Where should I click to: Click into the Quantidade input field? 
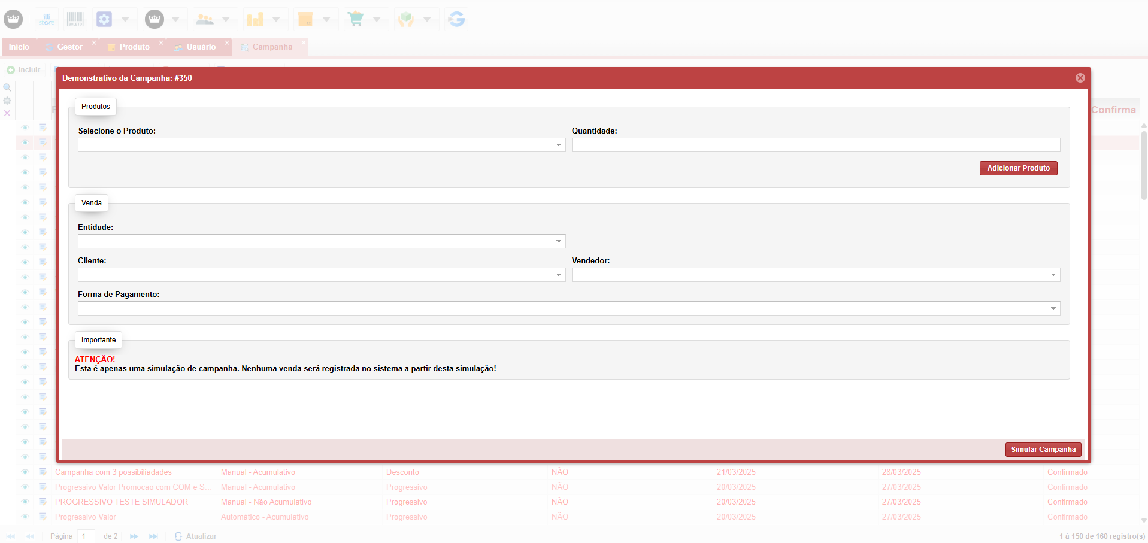(816, 145)
